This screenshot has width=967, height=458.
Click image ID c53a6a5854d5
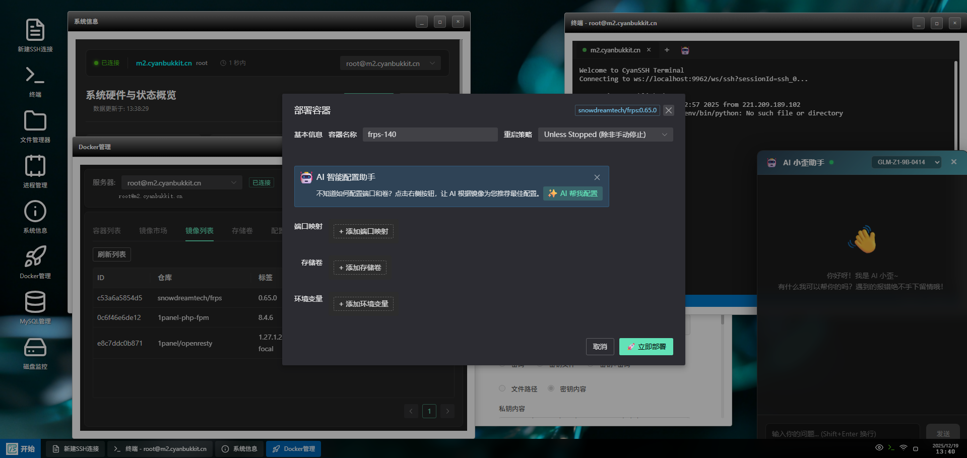120,298
